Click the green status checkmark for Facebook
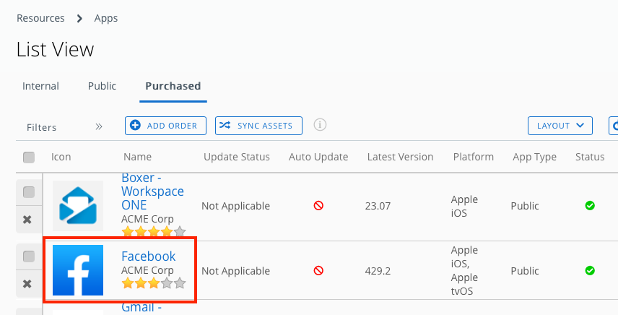 [x=590, y=271]
